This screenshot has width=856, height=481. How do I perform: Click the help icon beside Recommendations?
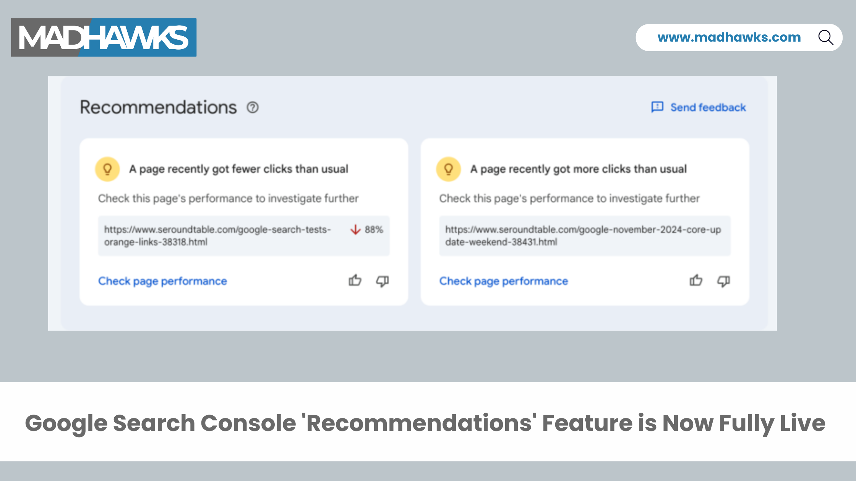pos(253,108)
